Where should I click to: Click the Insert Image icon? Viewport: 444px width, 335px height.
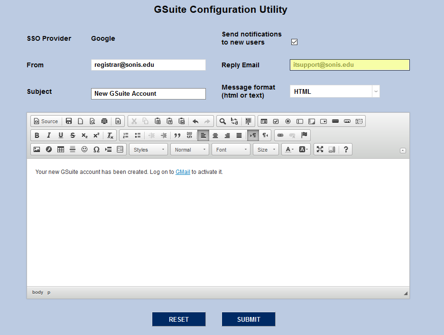tap(37, 149)
